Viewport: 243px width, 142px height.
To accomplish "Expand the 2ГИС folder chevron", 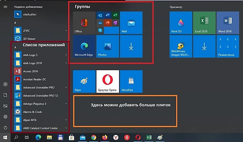I will coord(66,30).
